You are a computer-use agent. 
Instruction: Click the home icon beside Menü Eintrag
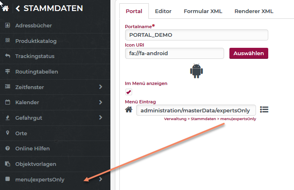point(129,110)
